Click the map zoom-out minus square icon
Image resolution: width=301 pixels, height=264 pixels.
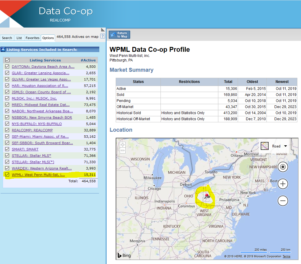point(123,150)
